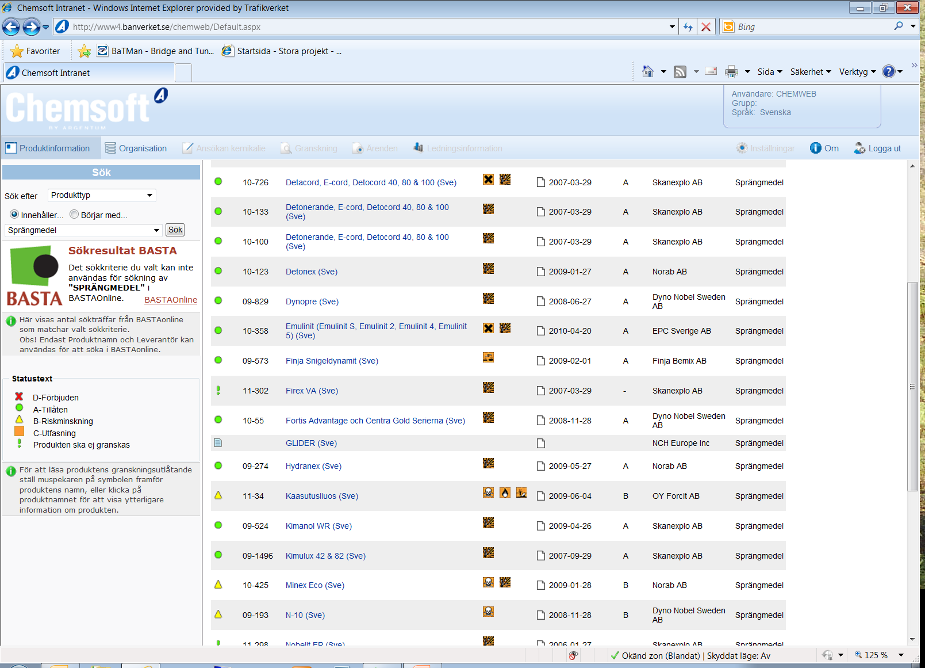Click the NCH Europe Inc supplier cell
This screenshot has height=668, width=925.
[681, 443]
